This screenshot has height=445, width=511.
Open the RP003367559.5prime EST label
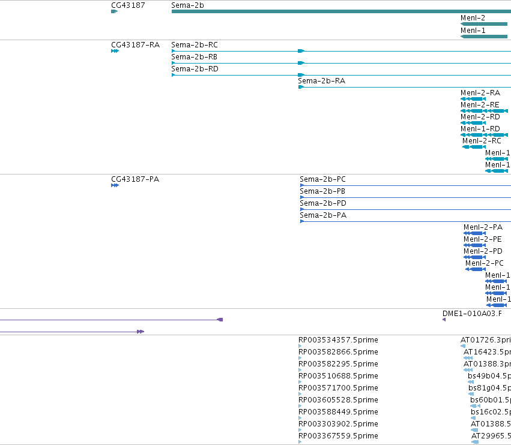pos(338,436)
